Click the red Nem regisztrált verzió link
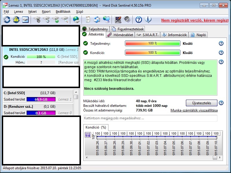 point(195,20)
